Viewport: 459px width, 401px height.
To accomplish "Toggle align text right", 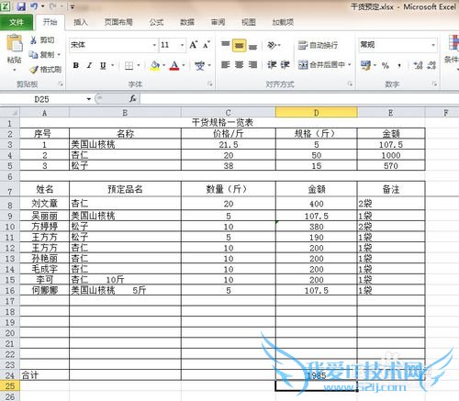I will click(252, 64).
